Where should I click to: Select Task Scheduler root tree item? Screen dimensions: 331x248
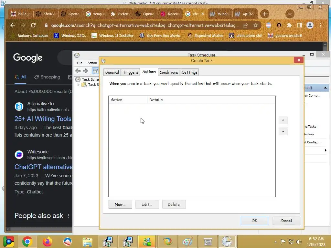click(x=87, y=79)
